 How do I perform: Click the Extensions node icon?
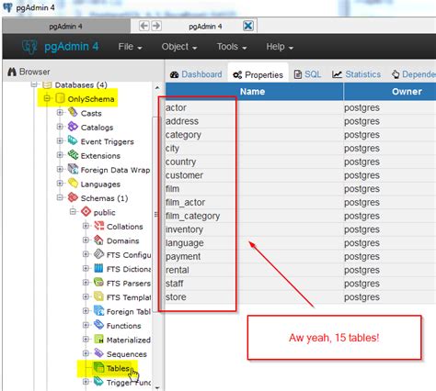73,155
